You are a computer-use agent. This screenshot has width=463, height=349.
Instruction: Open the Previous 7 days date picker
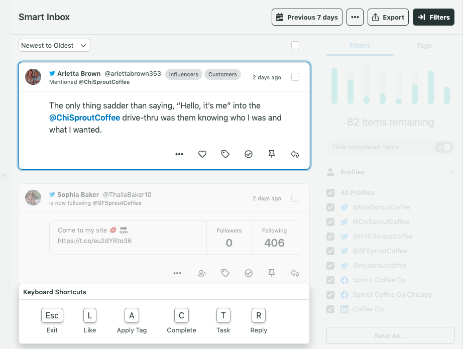tap(307, 17)
